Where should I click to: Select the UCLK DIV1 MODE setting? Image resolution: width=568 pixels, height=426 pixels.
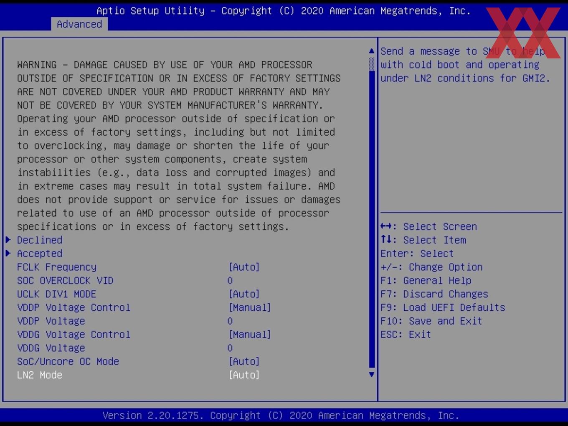point(57,294)
